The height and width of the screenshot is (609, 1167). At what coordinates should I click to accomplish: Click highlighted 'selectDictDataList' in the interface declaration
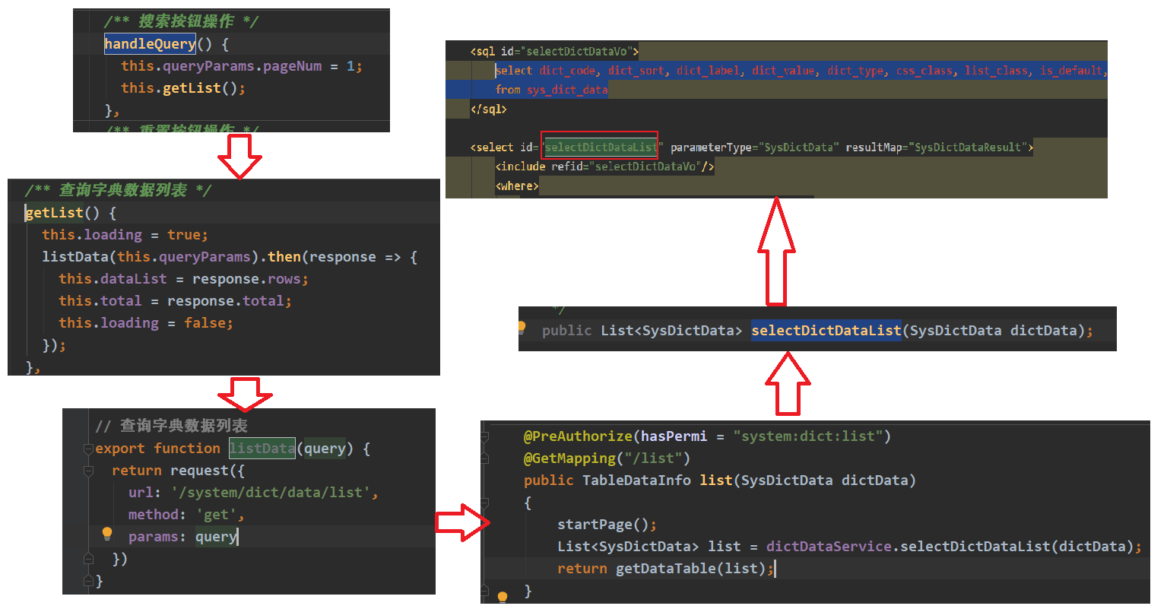(x=826, y=331)
